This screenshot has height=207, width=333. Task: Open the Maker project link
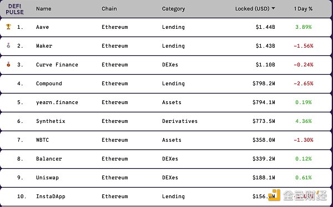(x=44, y=46)
